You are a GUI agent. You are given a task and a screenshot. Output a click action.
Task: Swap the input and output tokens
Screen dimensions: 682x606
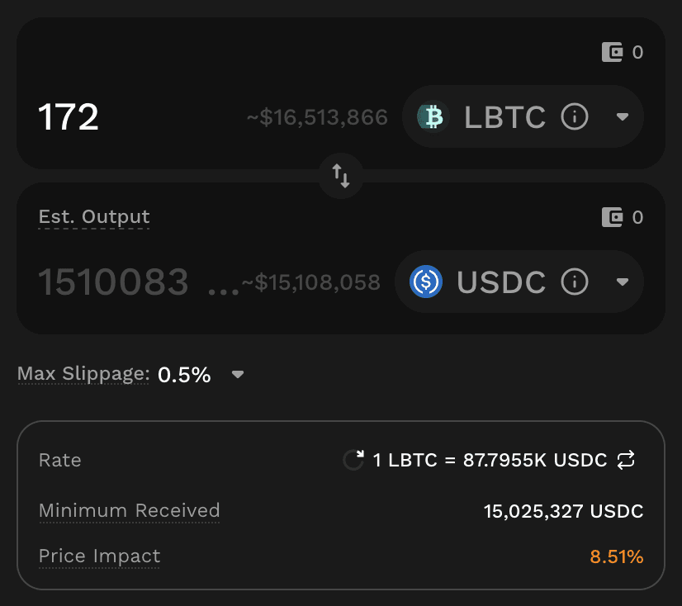[341, 175]
